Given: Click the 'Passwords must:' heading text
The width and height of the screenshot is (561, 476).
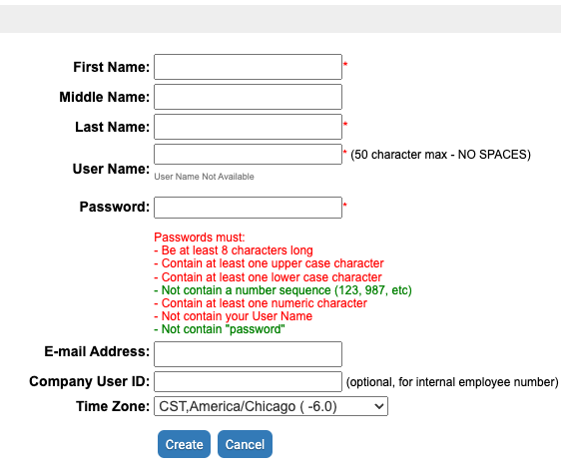Looking at the screenshot, I should [200, 238].
